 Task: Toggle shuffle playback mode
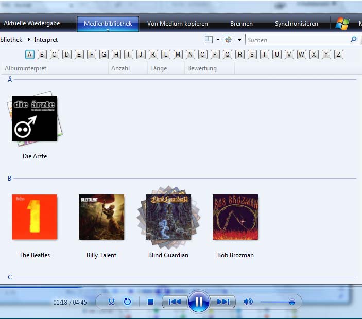coord(112,302)
